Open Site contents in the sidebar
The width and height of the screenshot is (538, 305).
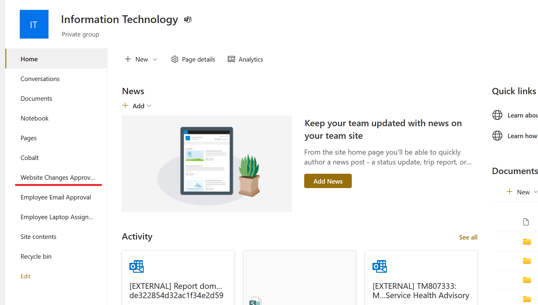tap(38, 237)
